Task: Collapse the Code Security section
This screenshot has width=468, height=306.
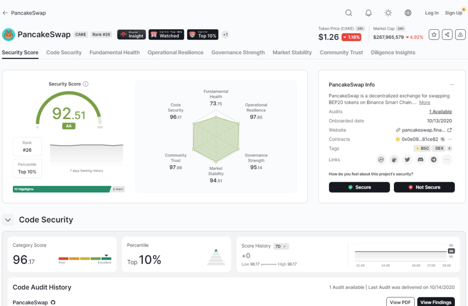Action: point(8,220)
